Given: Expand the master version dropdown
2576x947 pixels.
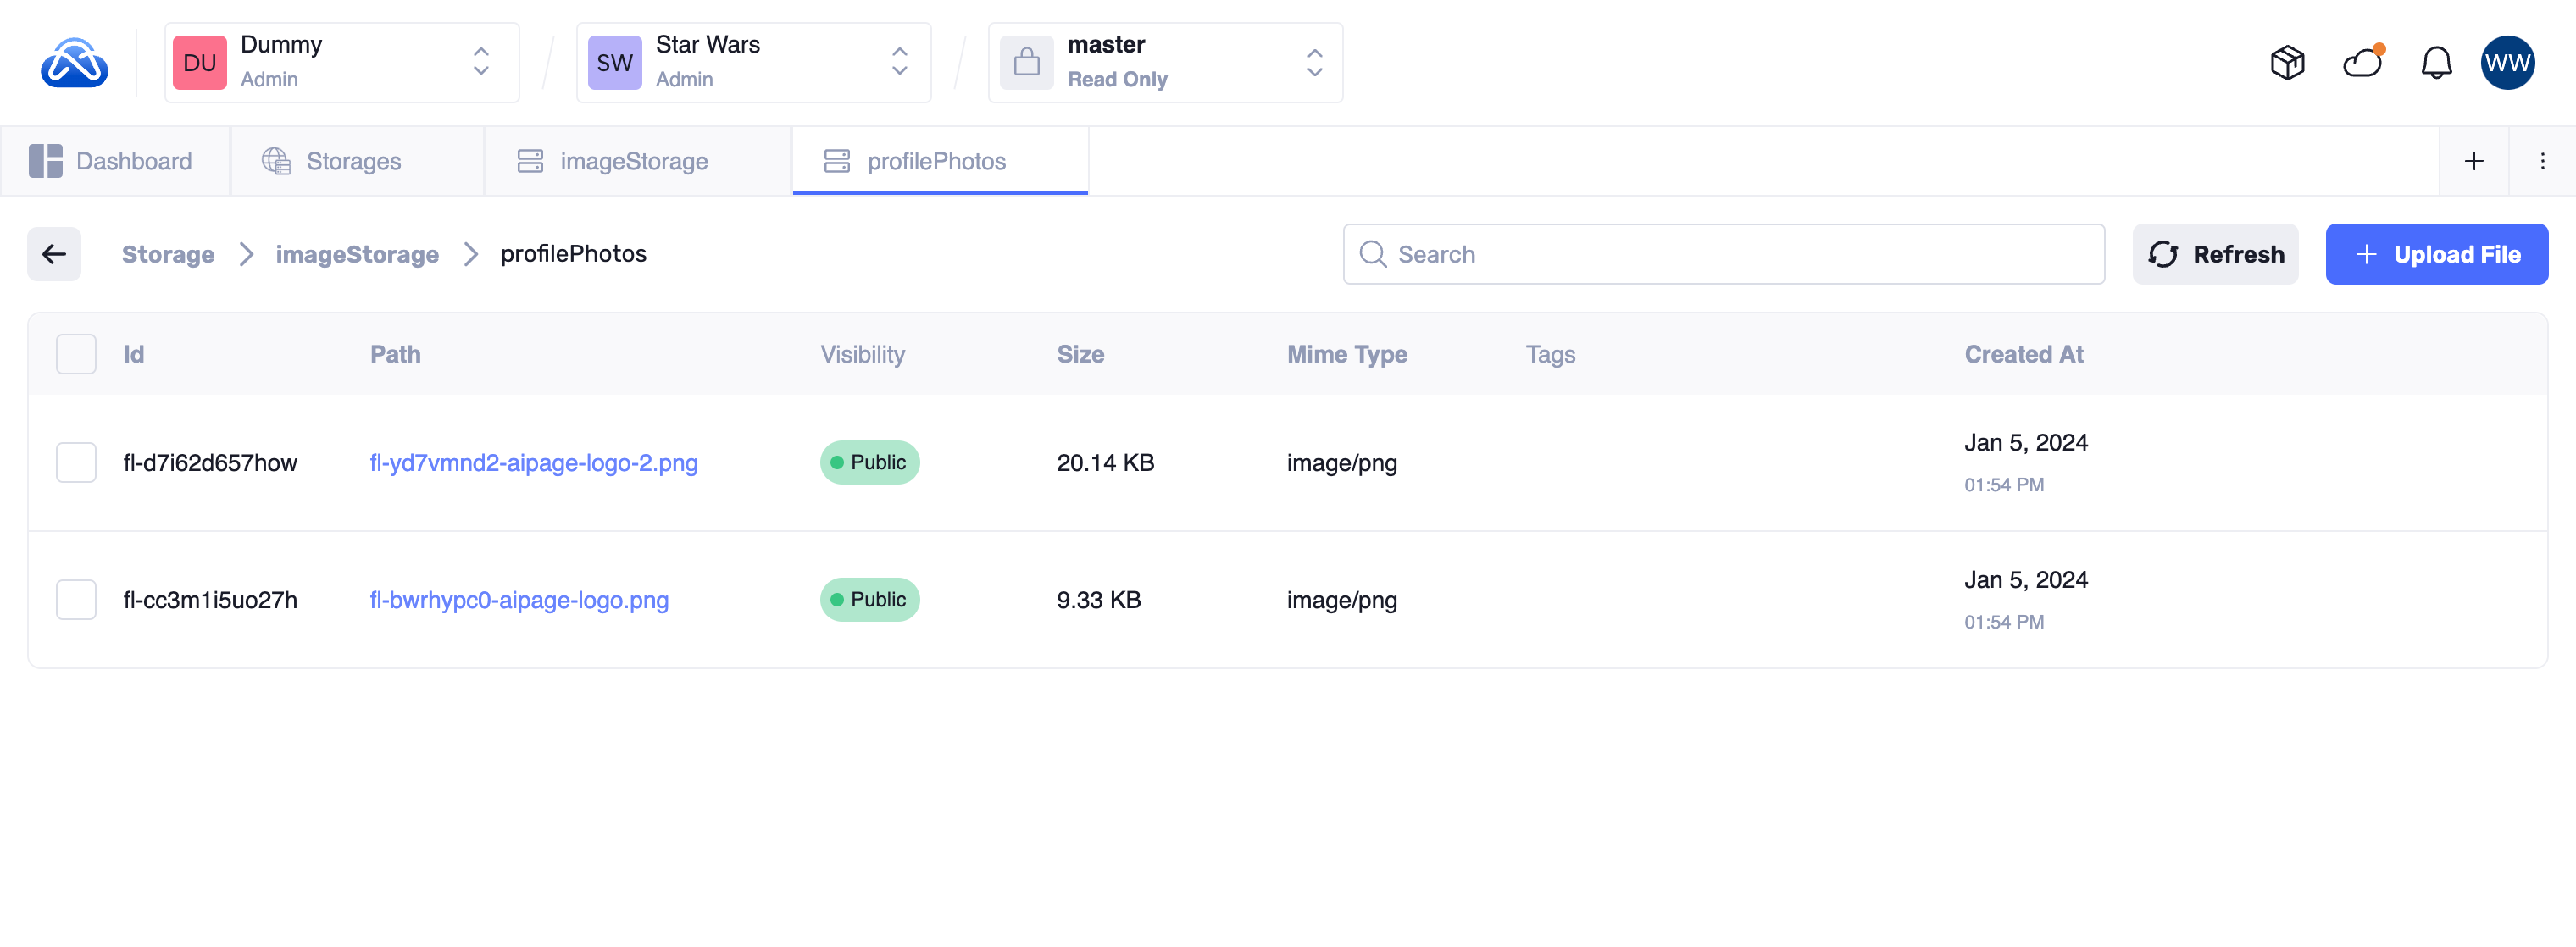Looking at the screenshot, I should point(1165,63).
